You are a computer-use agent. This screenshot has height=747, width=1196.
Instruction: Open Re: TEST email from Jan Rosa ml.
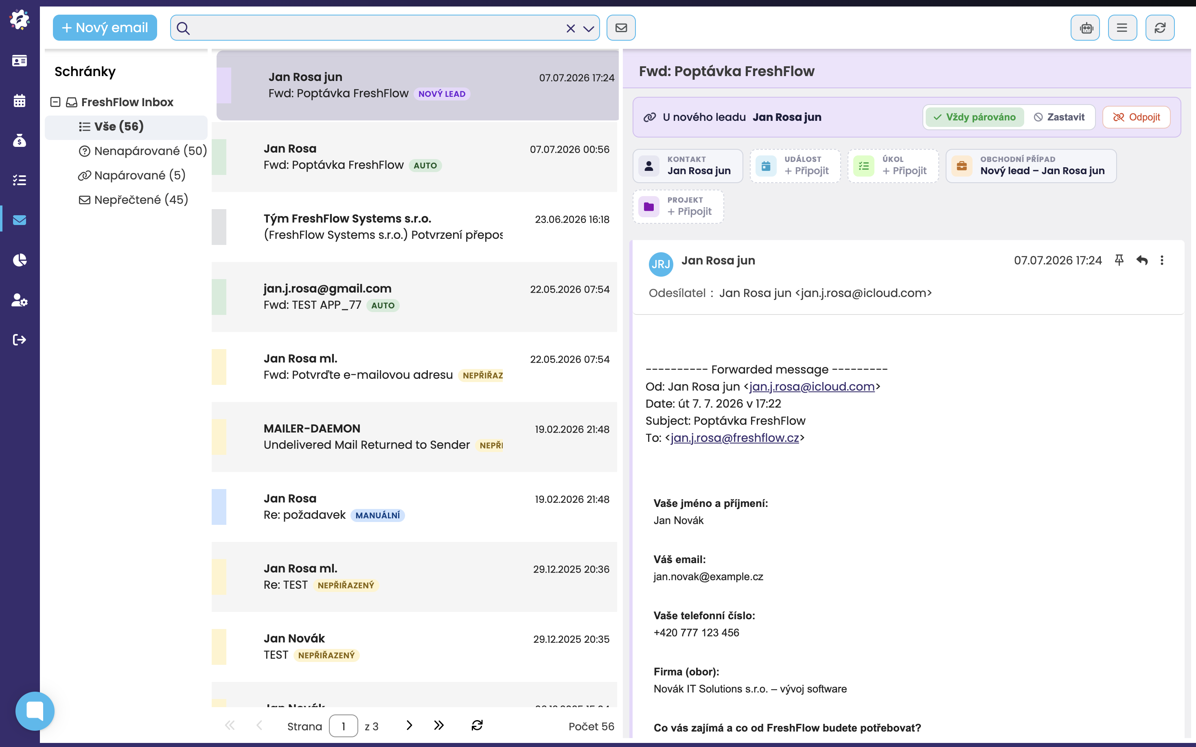414,577
